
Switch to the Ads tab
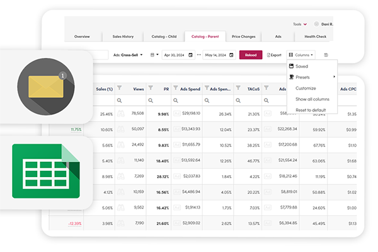click(278, 37)
